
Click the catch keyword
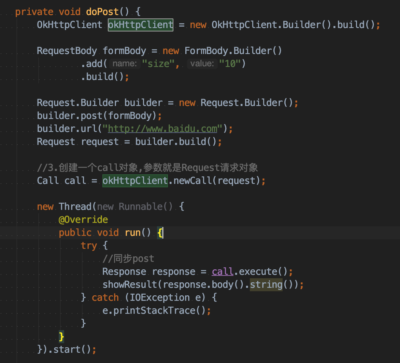point(105,298)
